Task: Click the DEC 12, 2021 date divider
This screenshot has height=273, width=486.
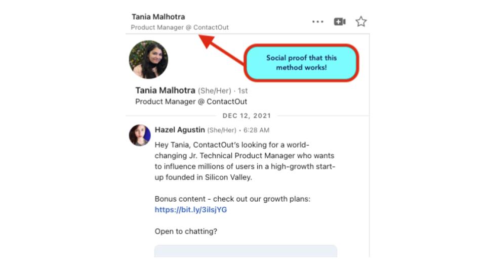Action: click(x=247, y=116)
